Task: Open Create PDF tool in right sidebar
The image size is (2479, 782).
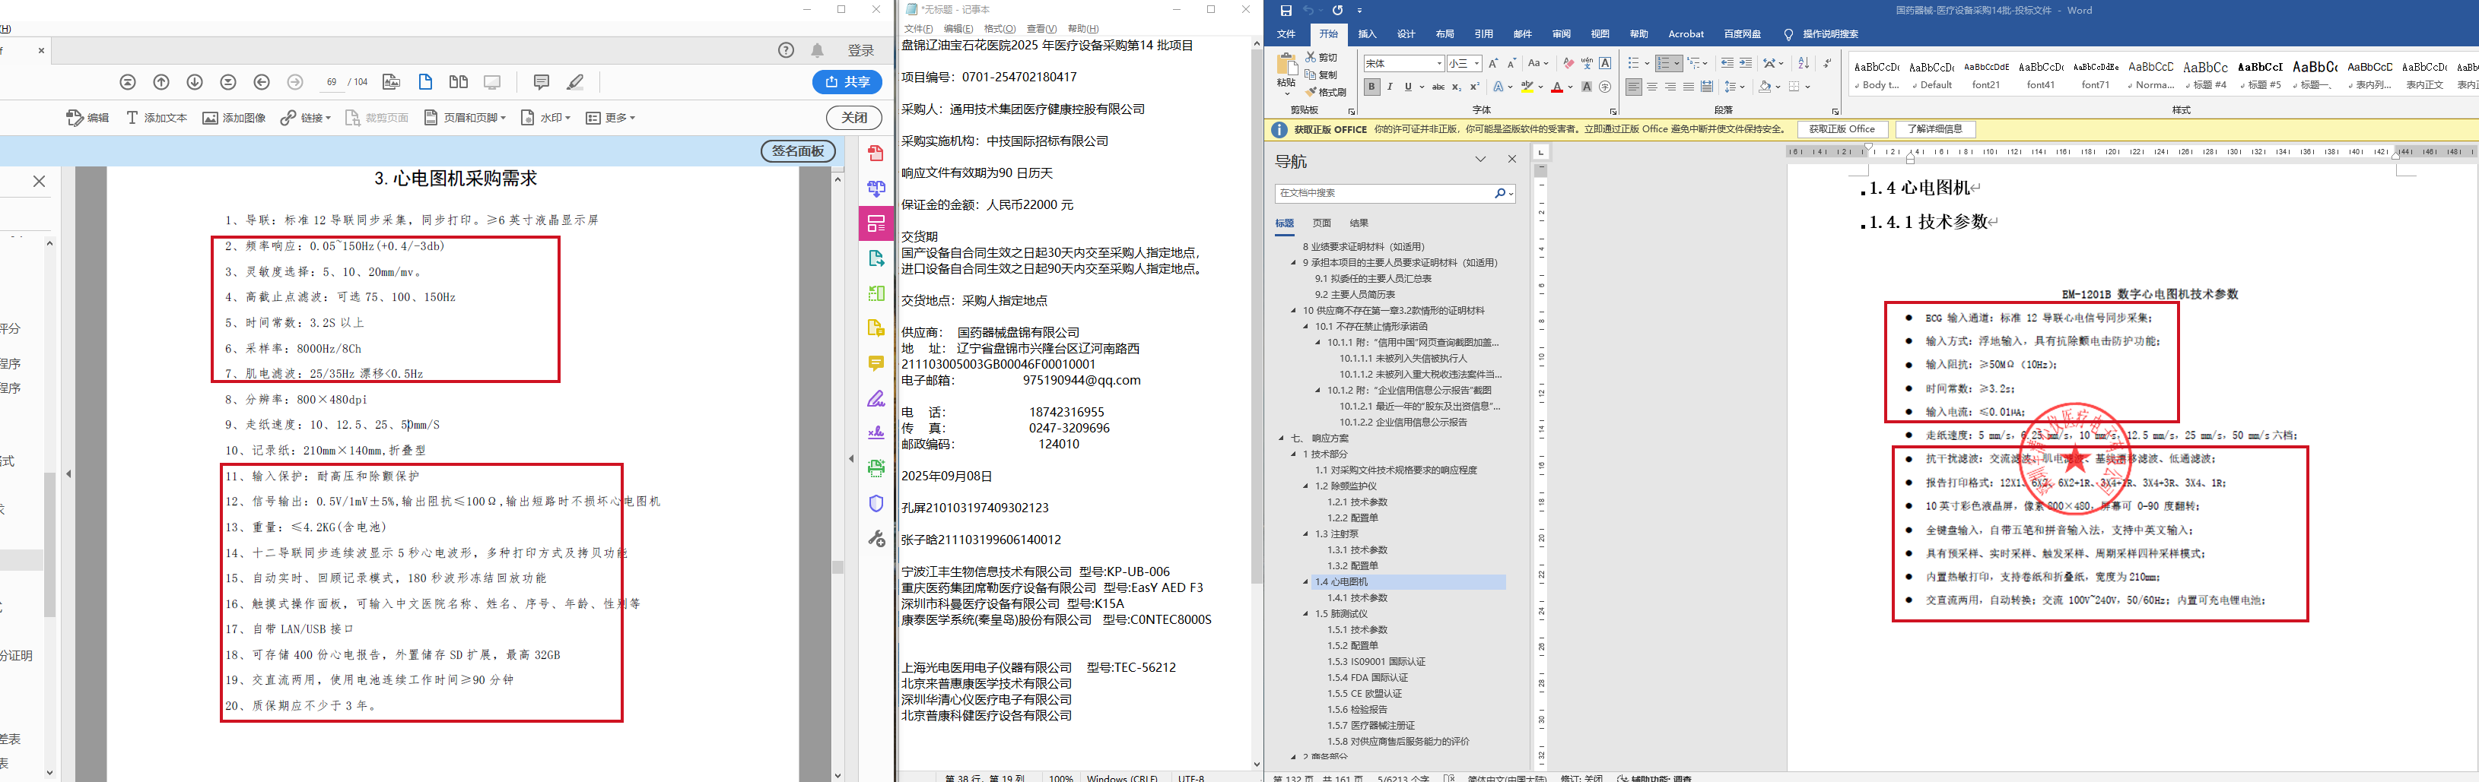Action: [876, 154]
